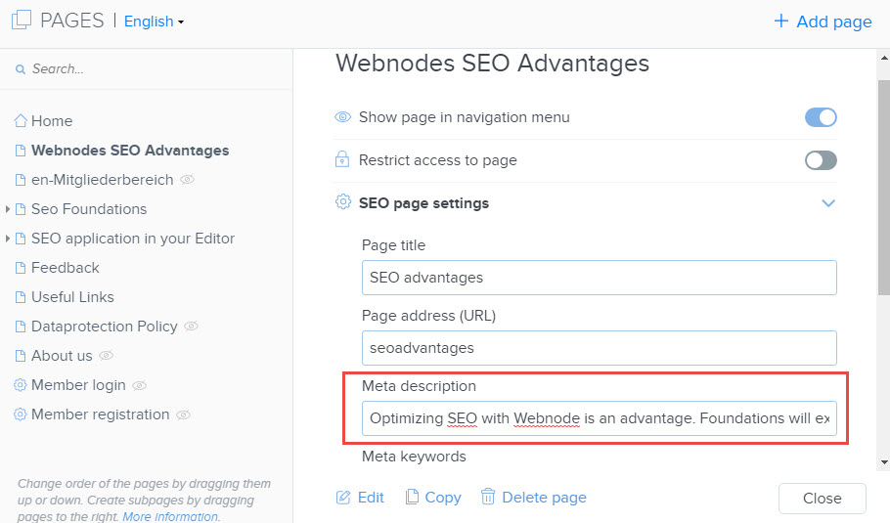The image size is (890, 523).
Task: Click hidden eye icon on Member registration
Action: pyautogui.click(x=183, y=415)
